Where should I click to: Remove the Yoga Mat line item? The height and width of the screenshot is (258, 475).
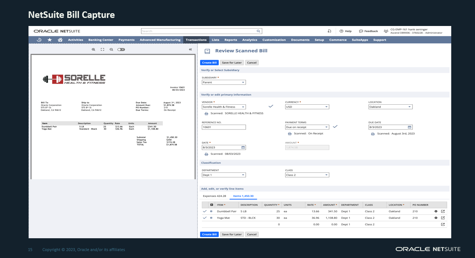[436, 218]
